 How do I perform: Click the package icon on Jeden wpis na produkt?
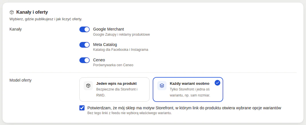[x=88, y=86]
